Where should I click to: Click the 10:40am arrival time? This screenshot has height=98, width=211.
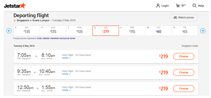pos(47,71)
